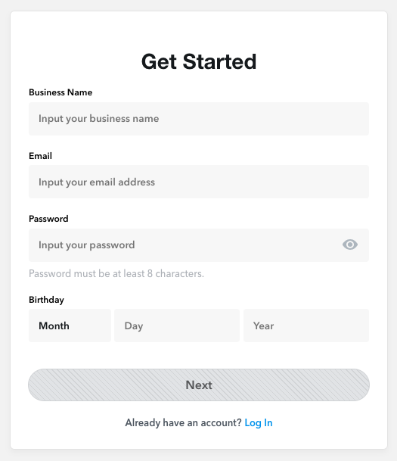This screenshot has height=461, width=397.
Task: Click the Email label text
Action: 40,156
